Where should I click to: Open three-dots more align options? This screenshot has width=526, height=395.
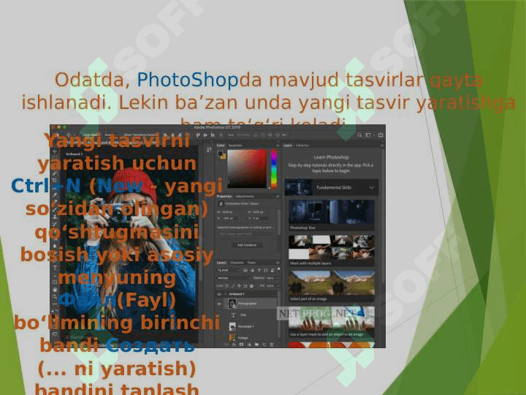pos(230,135)
